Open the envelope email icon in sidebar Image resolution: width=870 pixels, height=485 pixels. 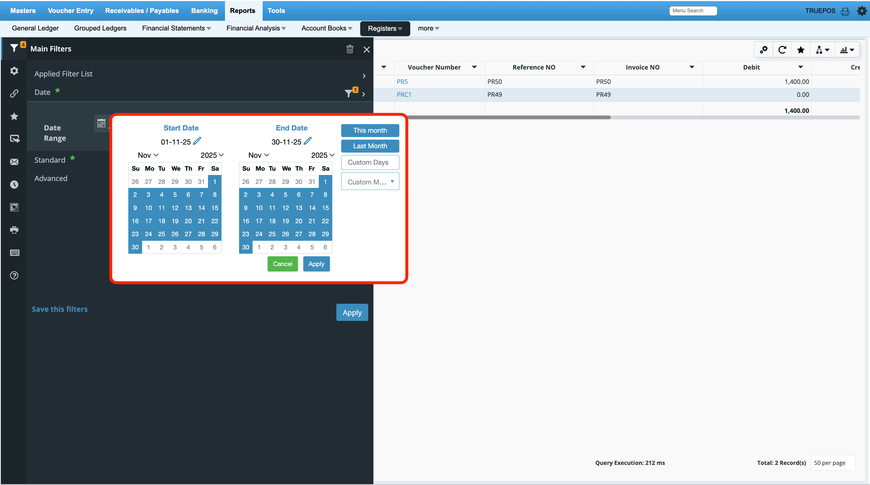(14, 162)
